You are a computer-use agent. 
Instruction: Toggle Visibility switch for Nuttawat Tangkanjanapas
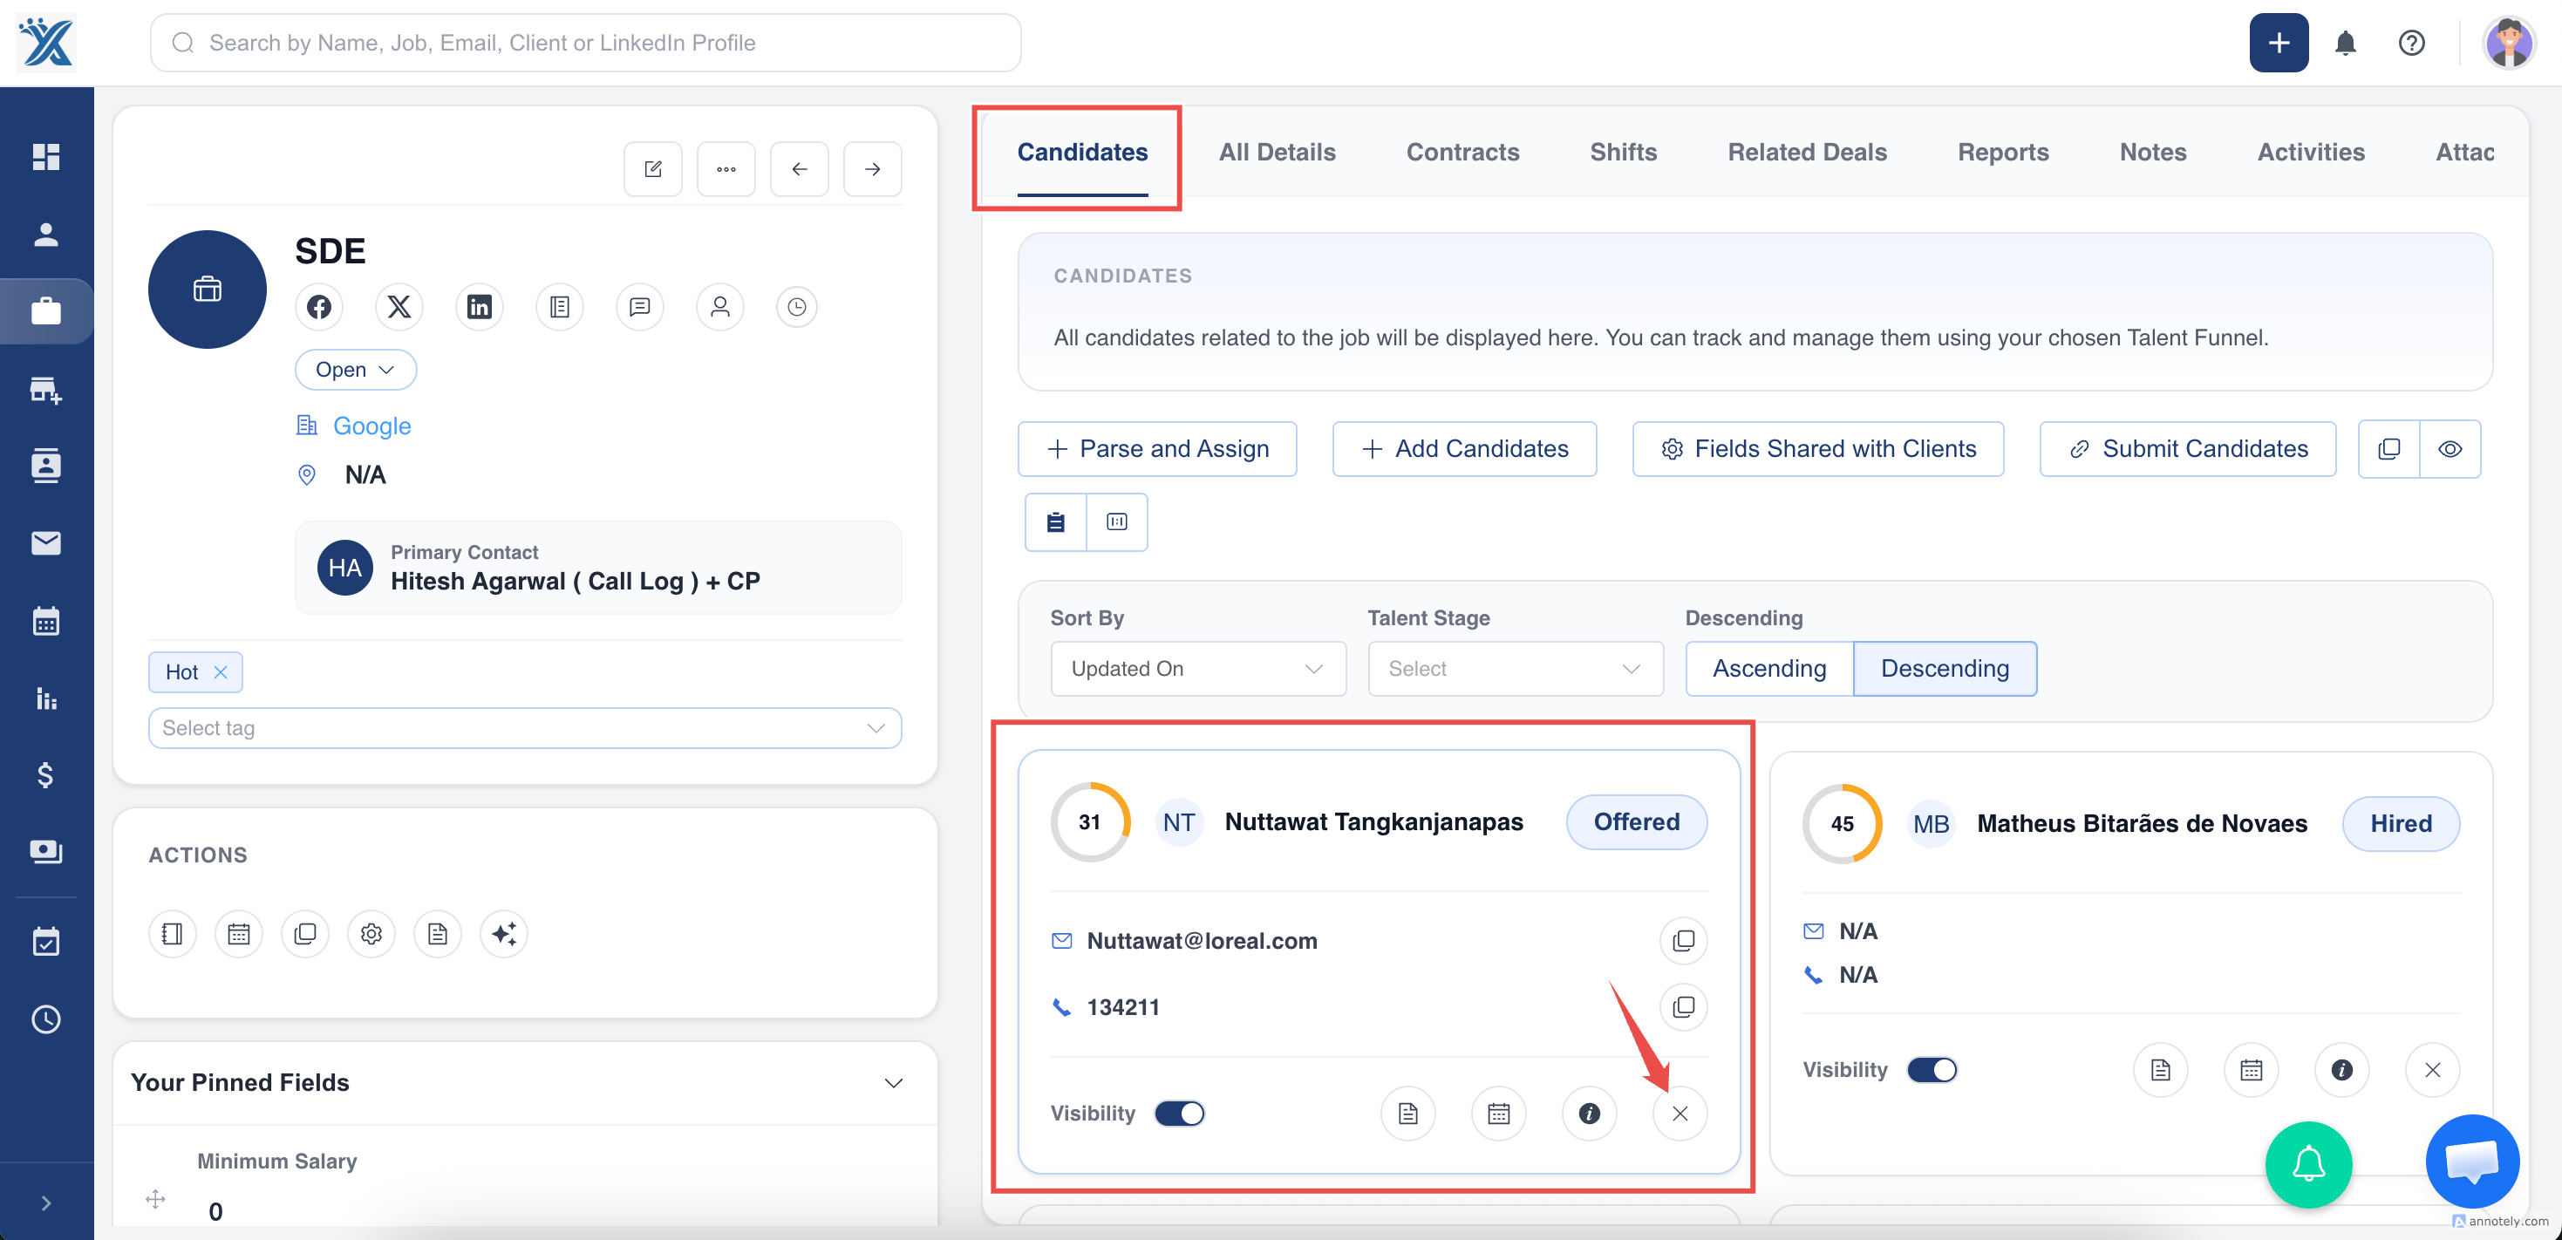tap(1180, 1114)
